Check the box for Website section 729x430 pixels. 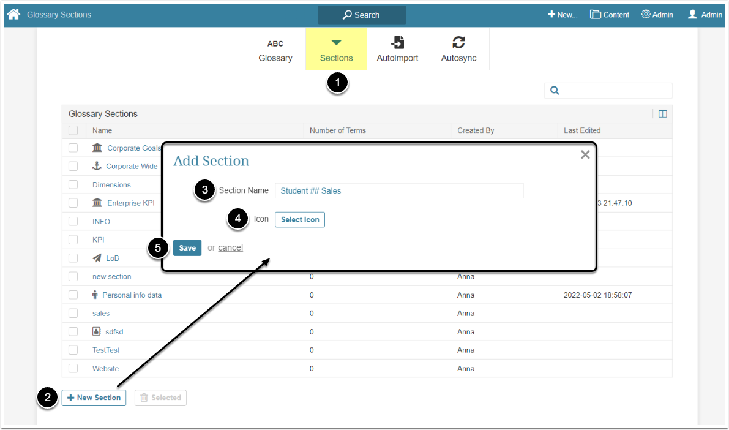point(73,368)
